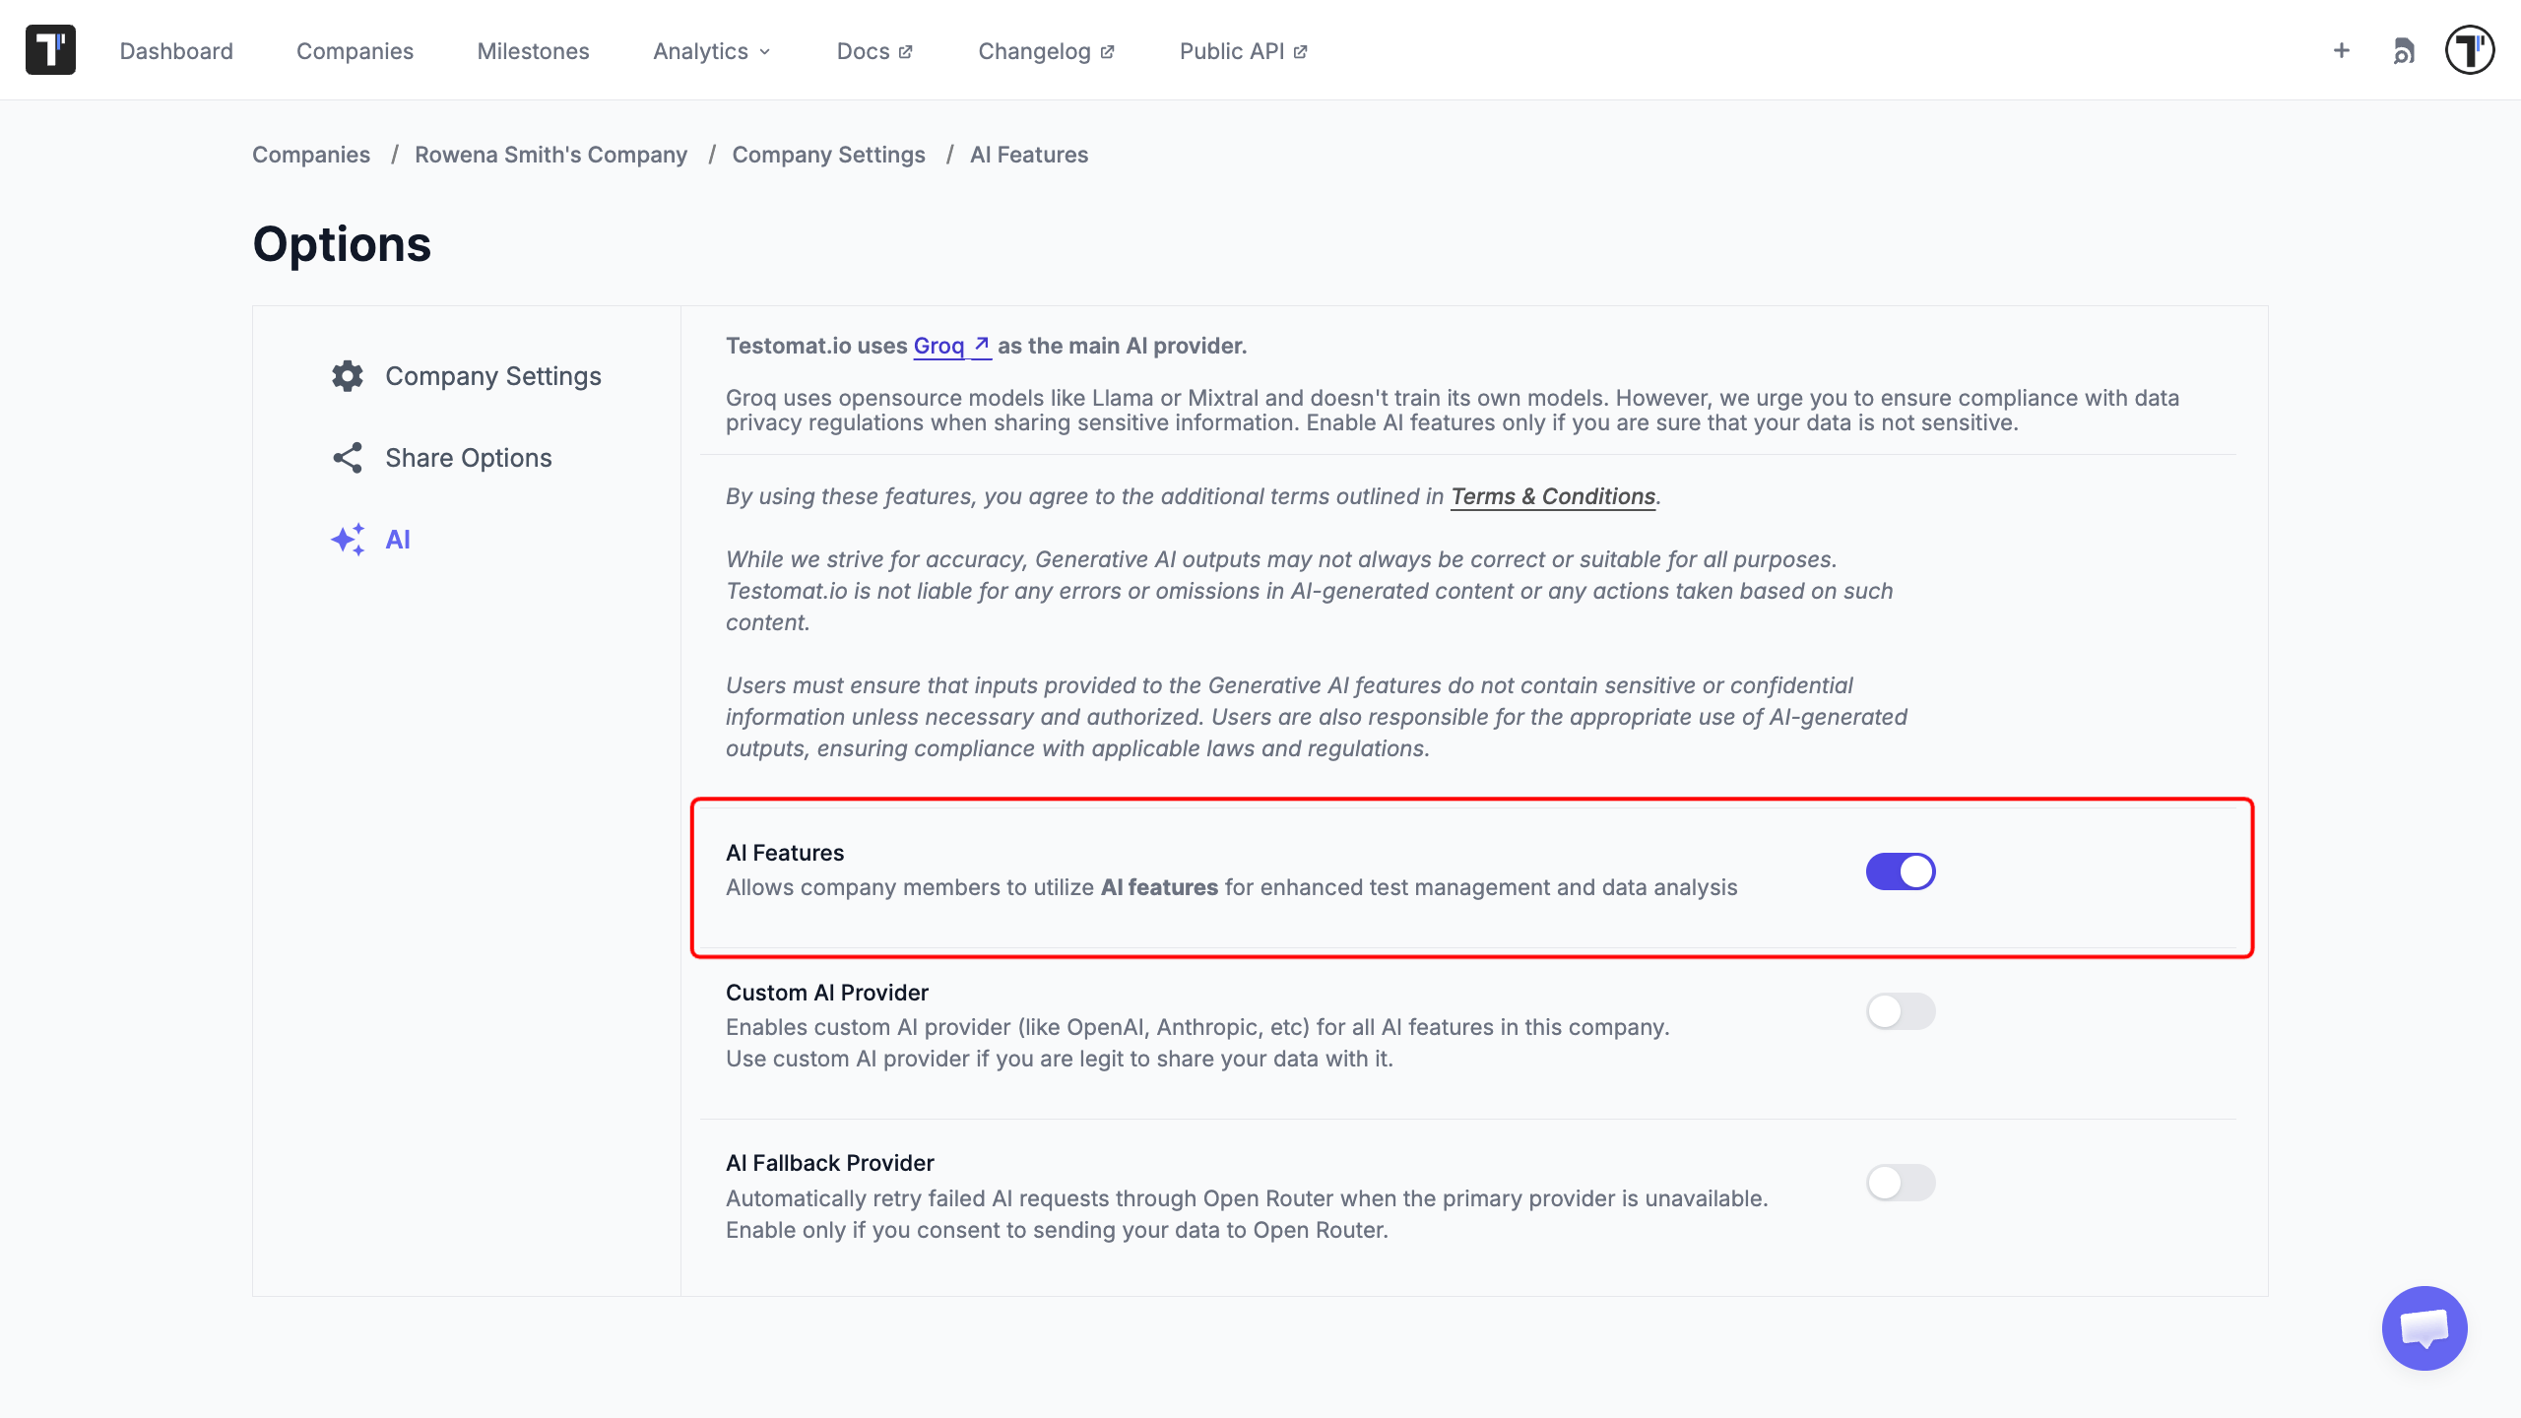Open the user profile avatar menu

(x=2470, y=50)
